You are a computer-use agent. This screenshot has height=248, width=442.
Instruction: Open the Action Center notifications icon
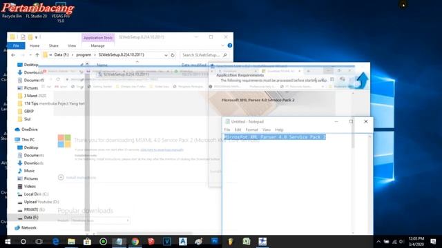tap(433, 242)
